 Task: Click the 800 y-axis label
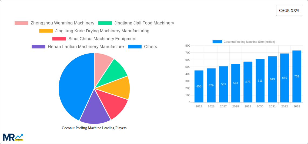coord(188,45)
